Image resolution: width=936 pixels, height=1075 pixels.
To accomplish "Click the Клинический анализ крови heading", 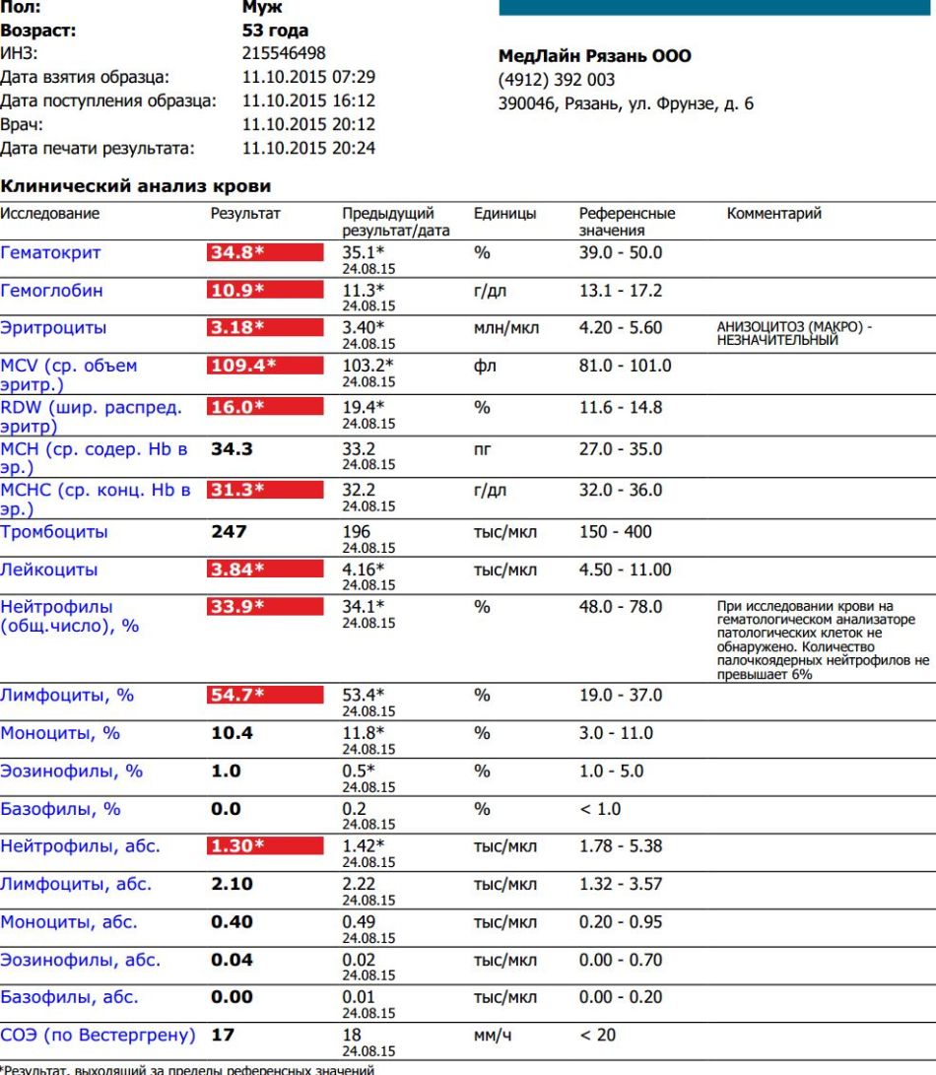I will [135, 186].
